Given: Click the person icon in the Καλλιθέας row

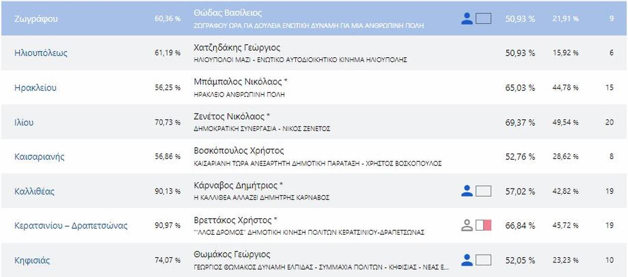Looking at the screenshot, I should pyautogui.click(x=467, y=191).
